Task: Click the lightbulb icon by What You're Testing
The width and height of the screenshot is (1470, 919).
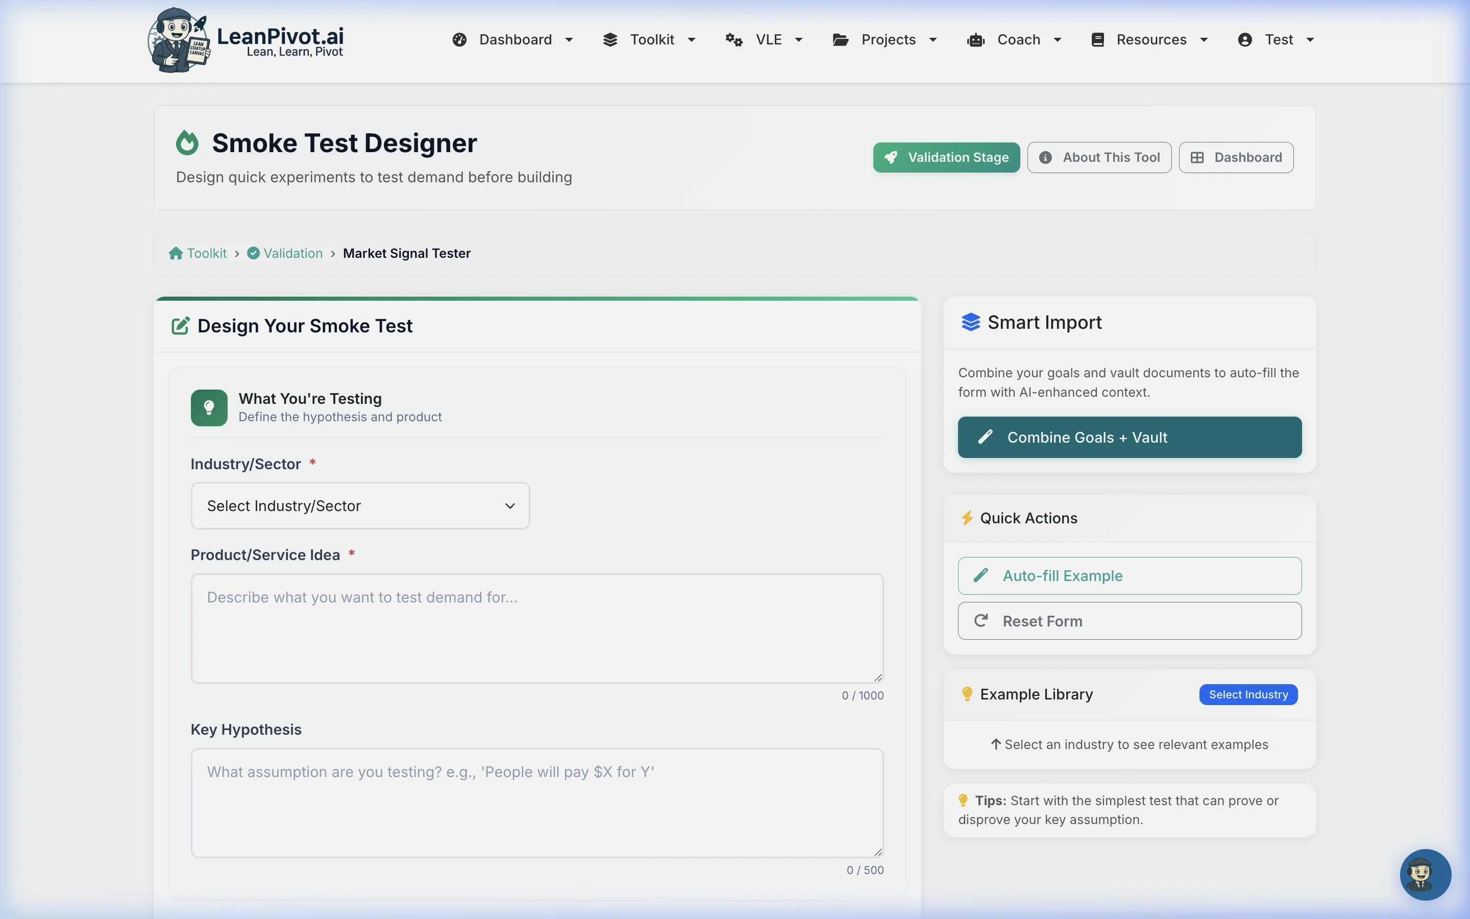Action: 209,408
